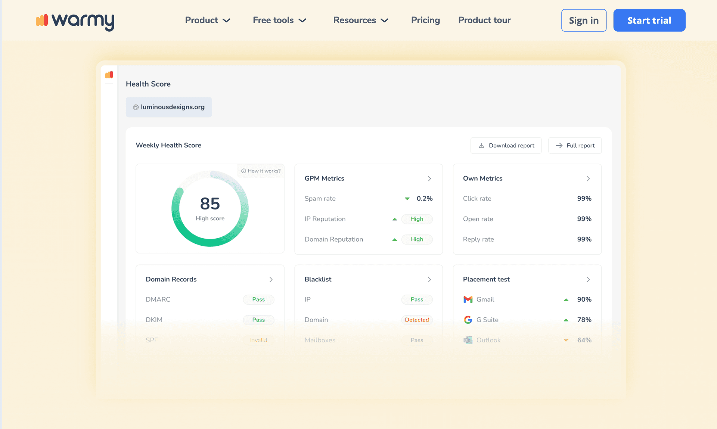Expand the Domain Records card chevron
The image size is (717, 429).
click(271, 280)
